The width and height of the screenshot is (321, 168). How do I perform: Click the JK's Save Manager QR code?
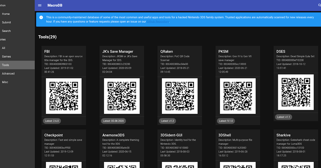pos(122,96)
